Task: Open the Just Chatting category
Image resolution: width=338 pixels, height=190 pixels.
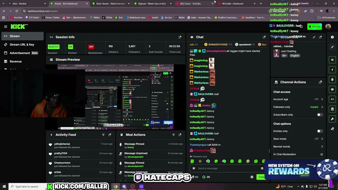Action: 288,51
